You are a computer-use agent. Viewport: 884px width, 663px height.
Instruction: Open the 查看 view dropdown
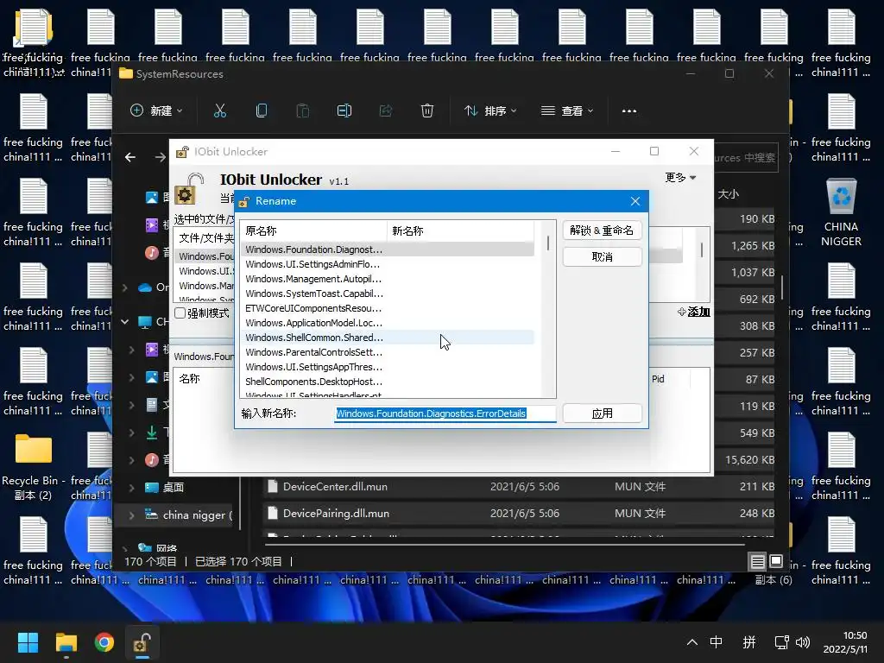(x=567, y=111)
